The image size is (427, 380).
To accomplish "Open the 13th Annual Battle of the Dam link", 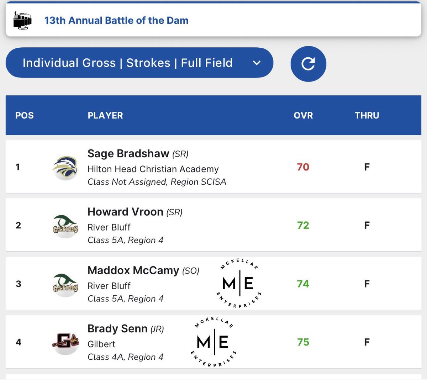I will click(x=116, y=20).
